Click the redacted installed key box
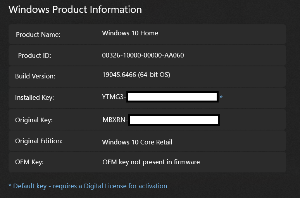Image resolution: width=300 pixels, height=198 pixels. [172, 97]
